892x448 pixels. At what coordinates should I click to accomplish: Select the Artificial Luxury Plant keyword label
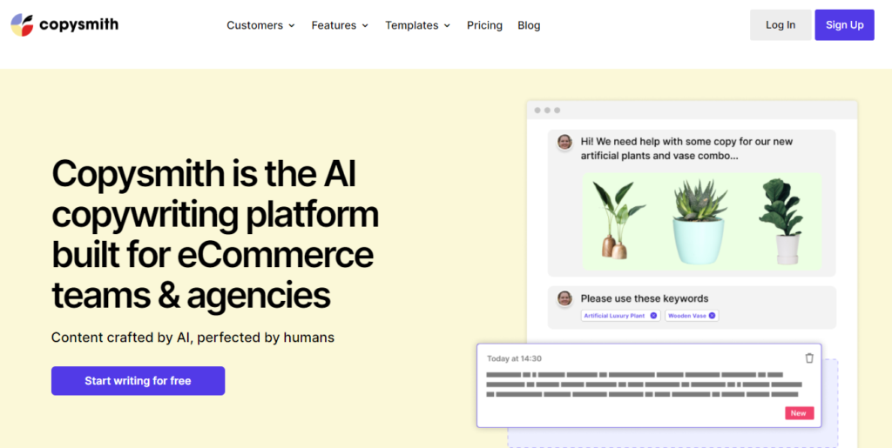[x=614, y=316]
